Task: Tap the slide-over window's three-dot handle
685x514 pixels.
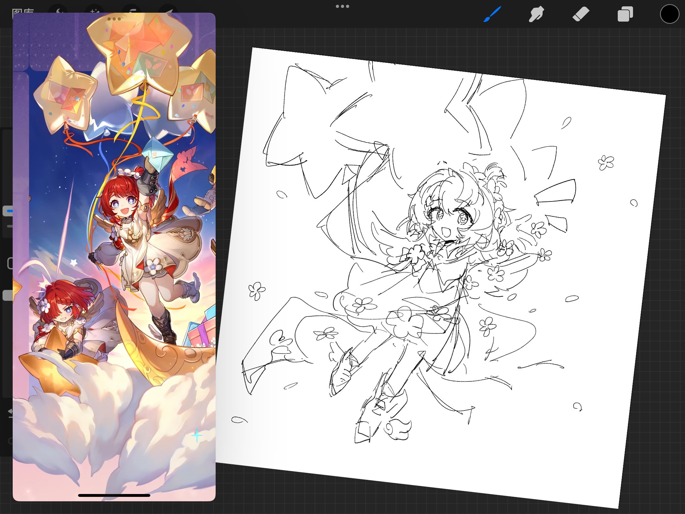Action: click(x=114, y=19)
